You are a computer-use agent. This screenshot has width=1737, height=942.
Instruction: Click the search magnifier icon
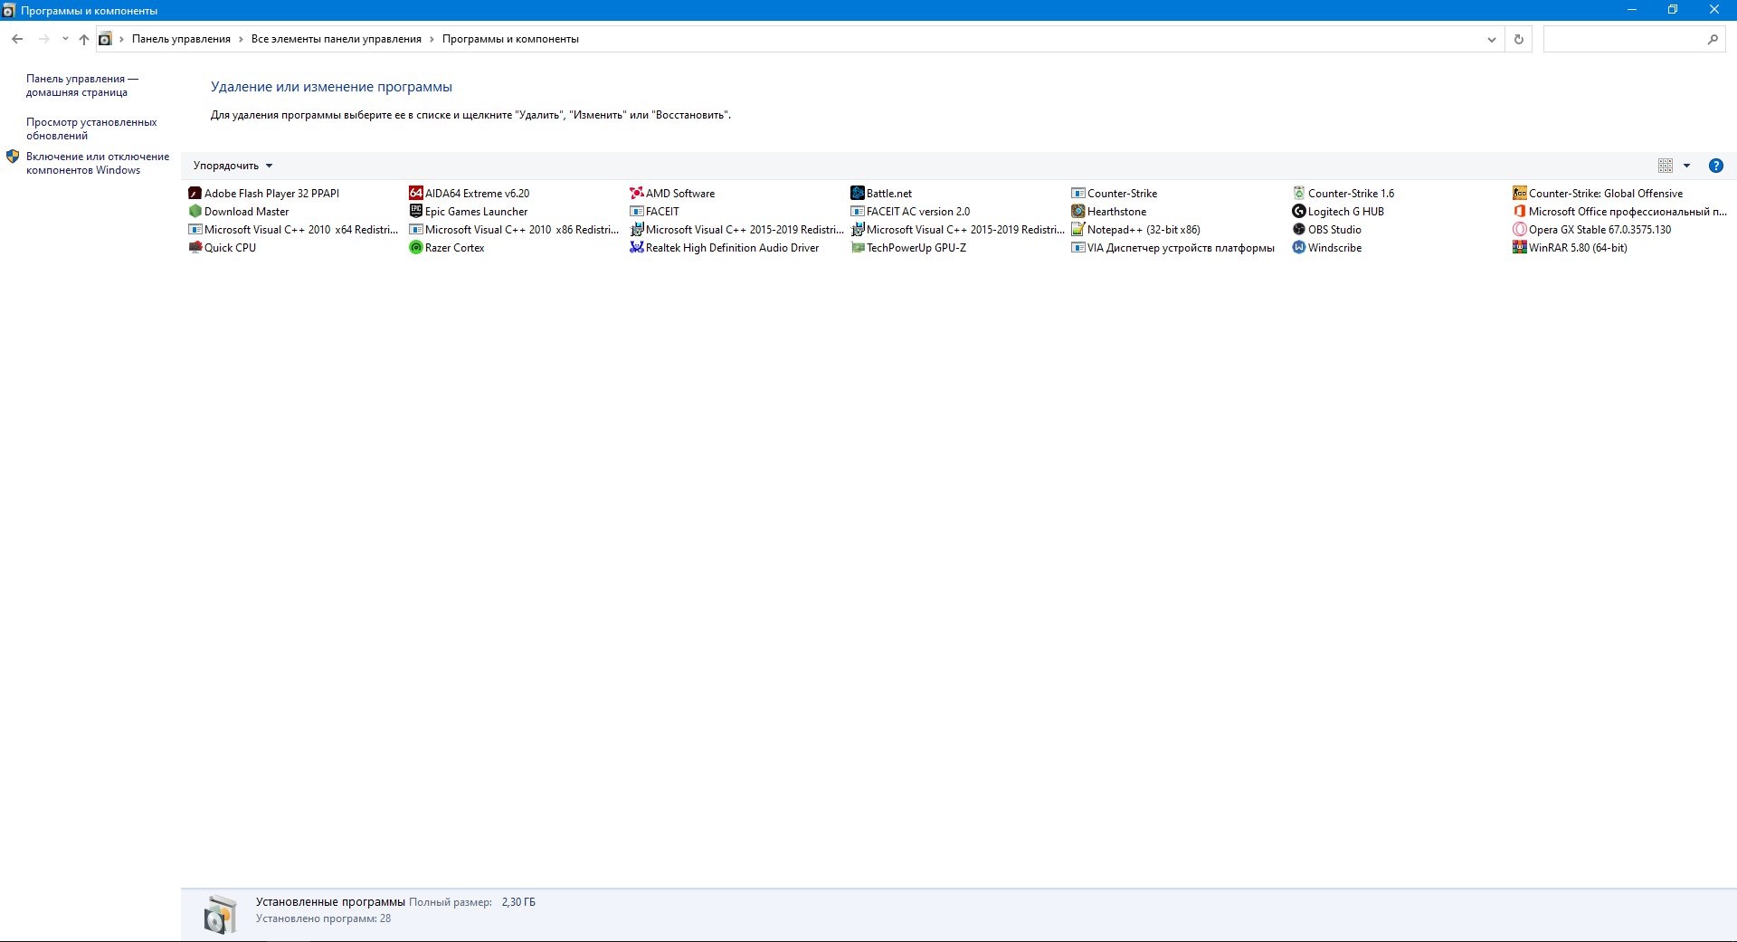1712,39
